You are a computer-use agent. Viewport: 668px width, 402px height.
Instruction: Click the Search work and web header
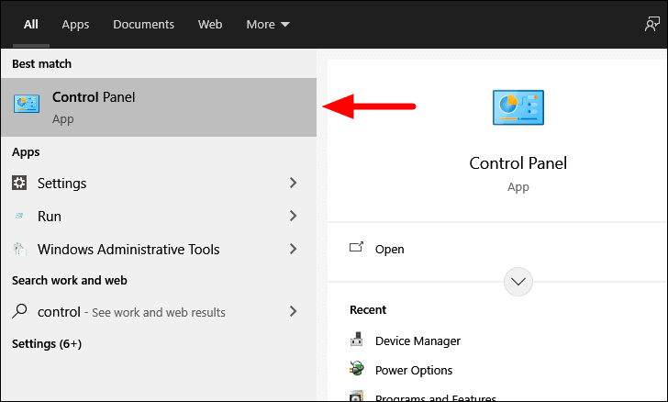point(70,281)
